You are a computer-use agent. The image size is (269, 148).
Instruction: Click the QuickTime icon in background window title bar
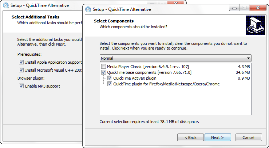[6, 5]
